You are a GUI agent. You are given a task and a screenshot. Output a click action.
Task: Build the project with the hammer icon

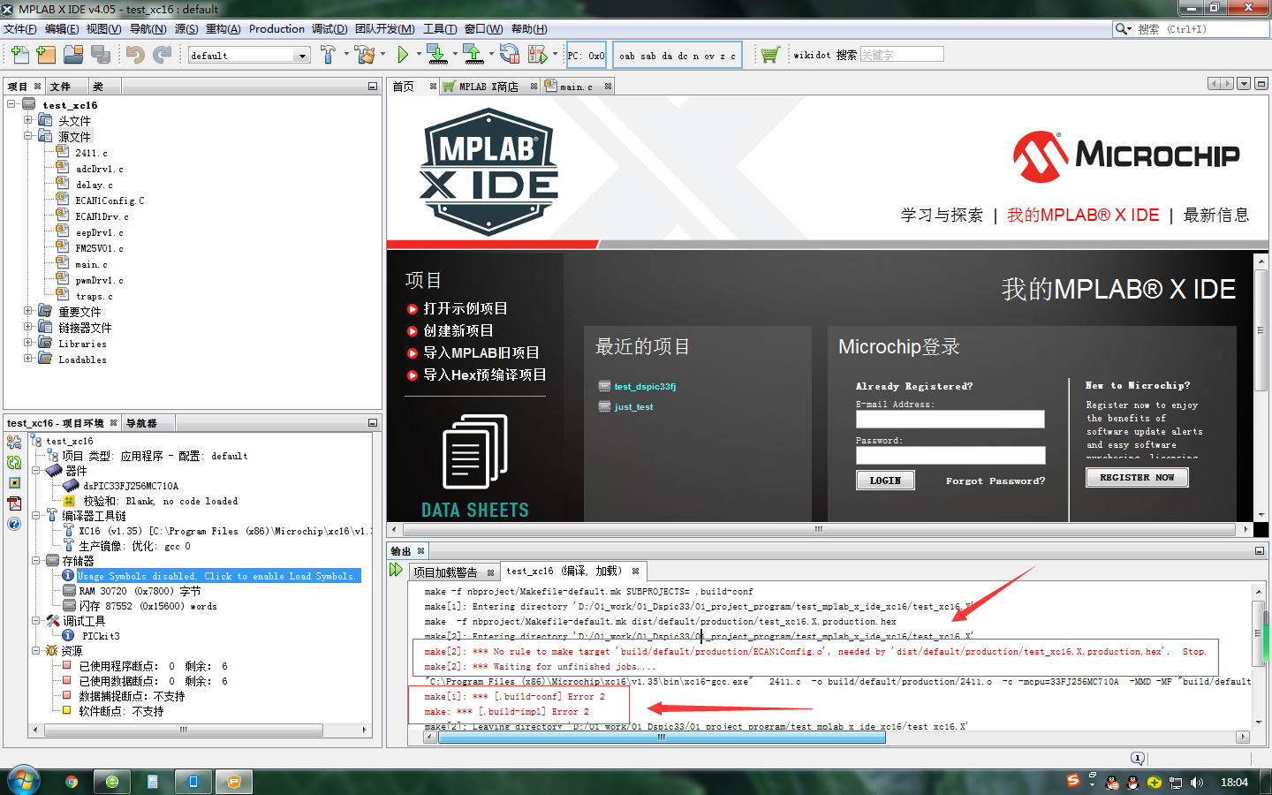(328, 55)
